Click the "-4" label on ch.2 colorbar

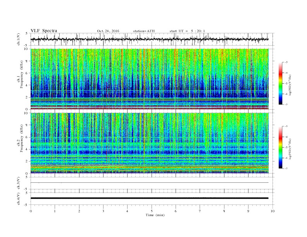[x=286, y=137]
